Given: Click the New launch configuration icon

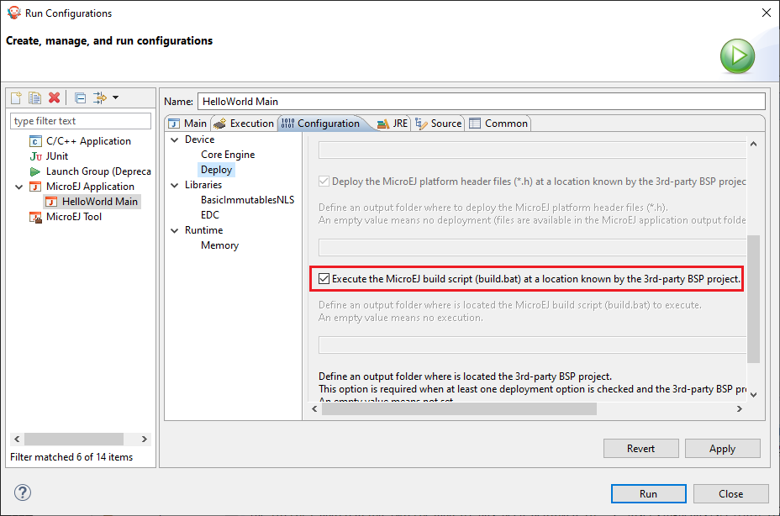Looking at the screenshot, I should pos(16,98).
